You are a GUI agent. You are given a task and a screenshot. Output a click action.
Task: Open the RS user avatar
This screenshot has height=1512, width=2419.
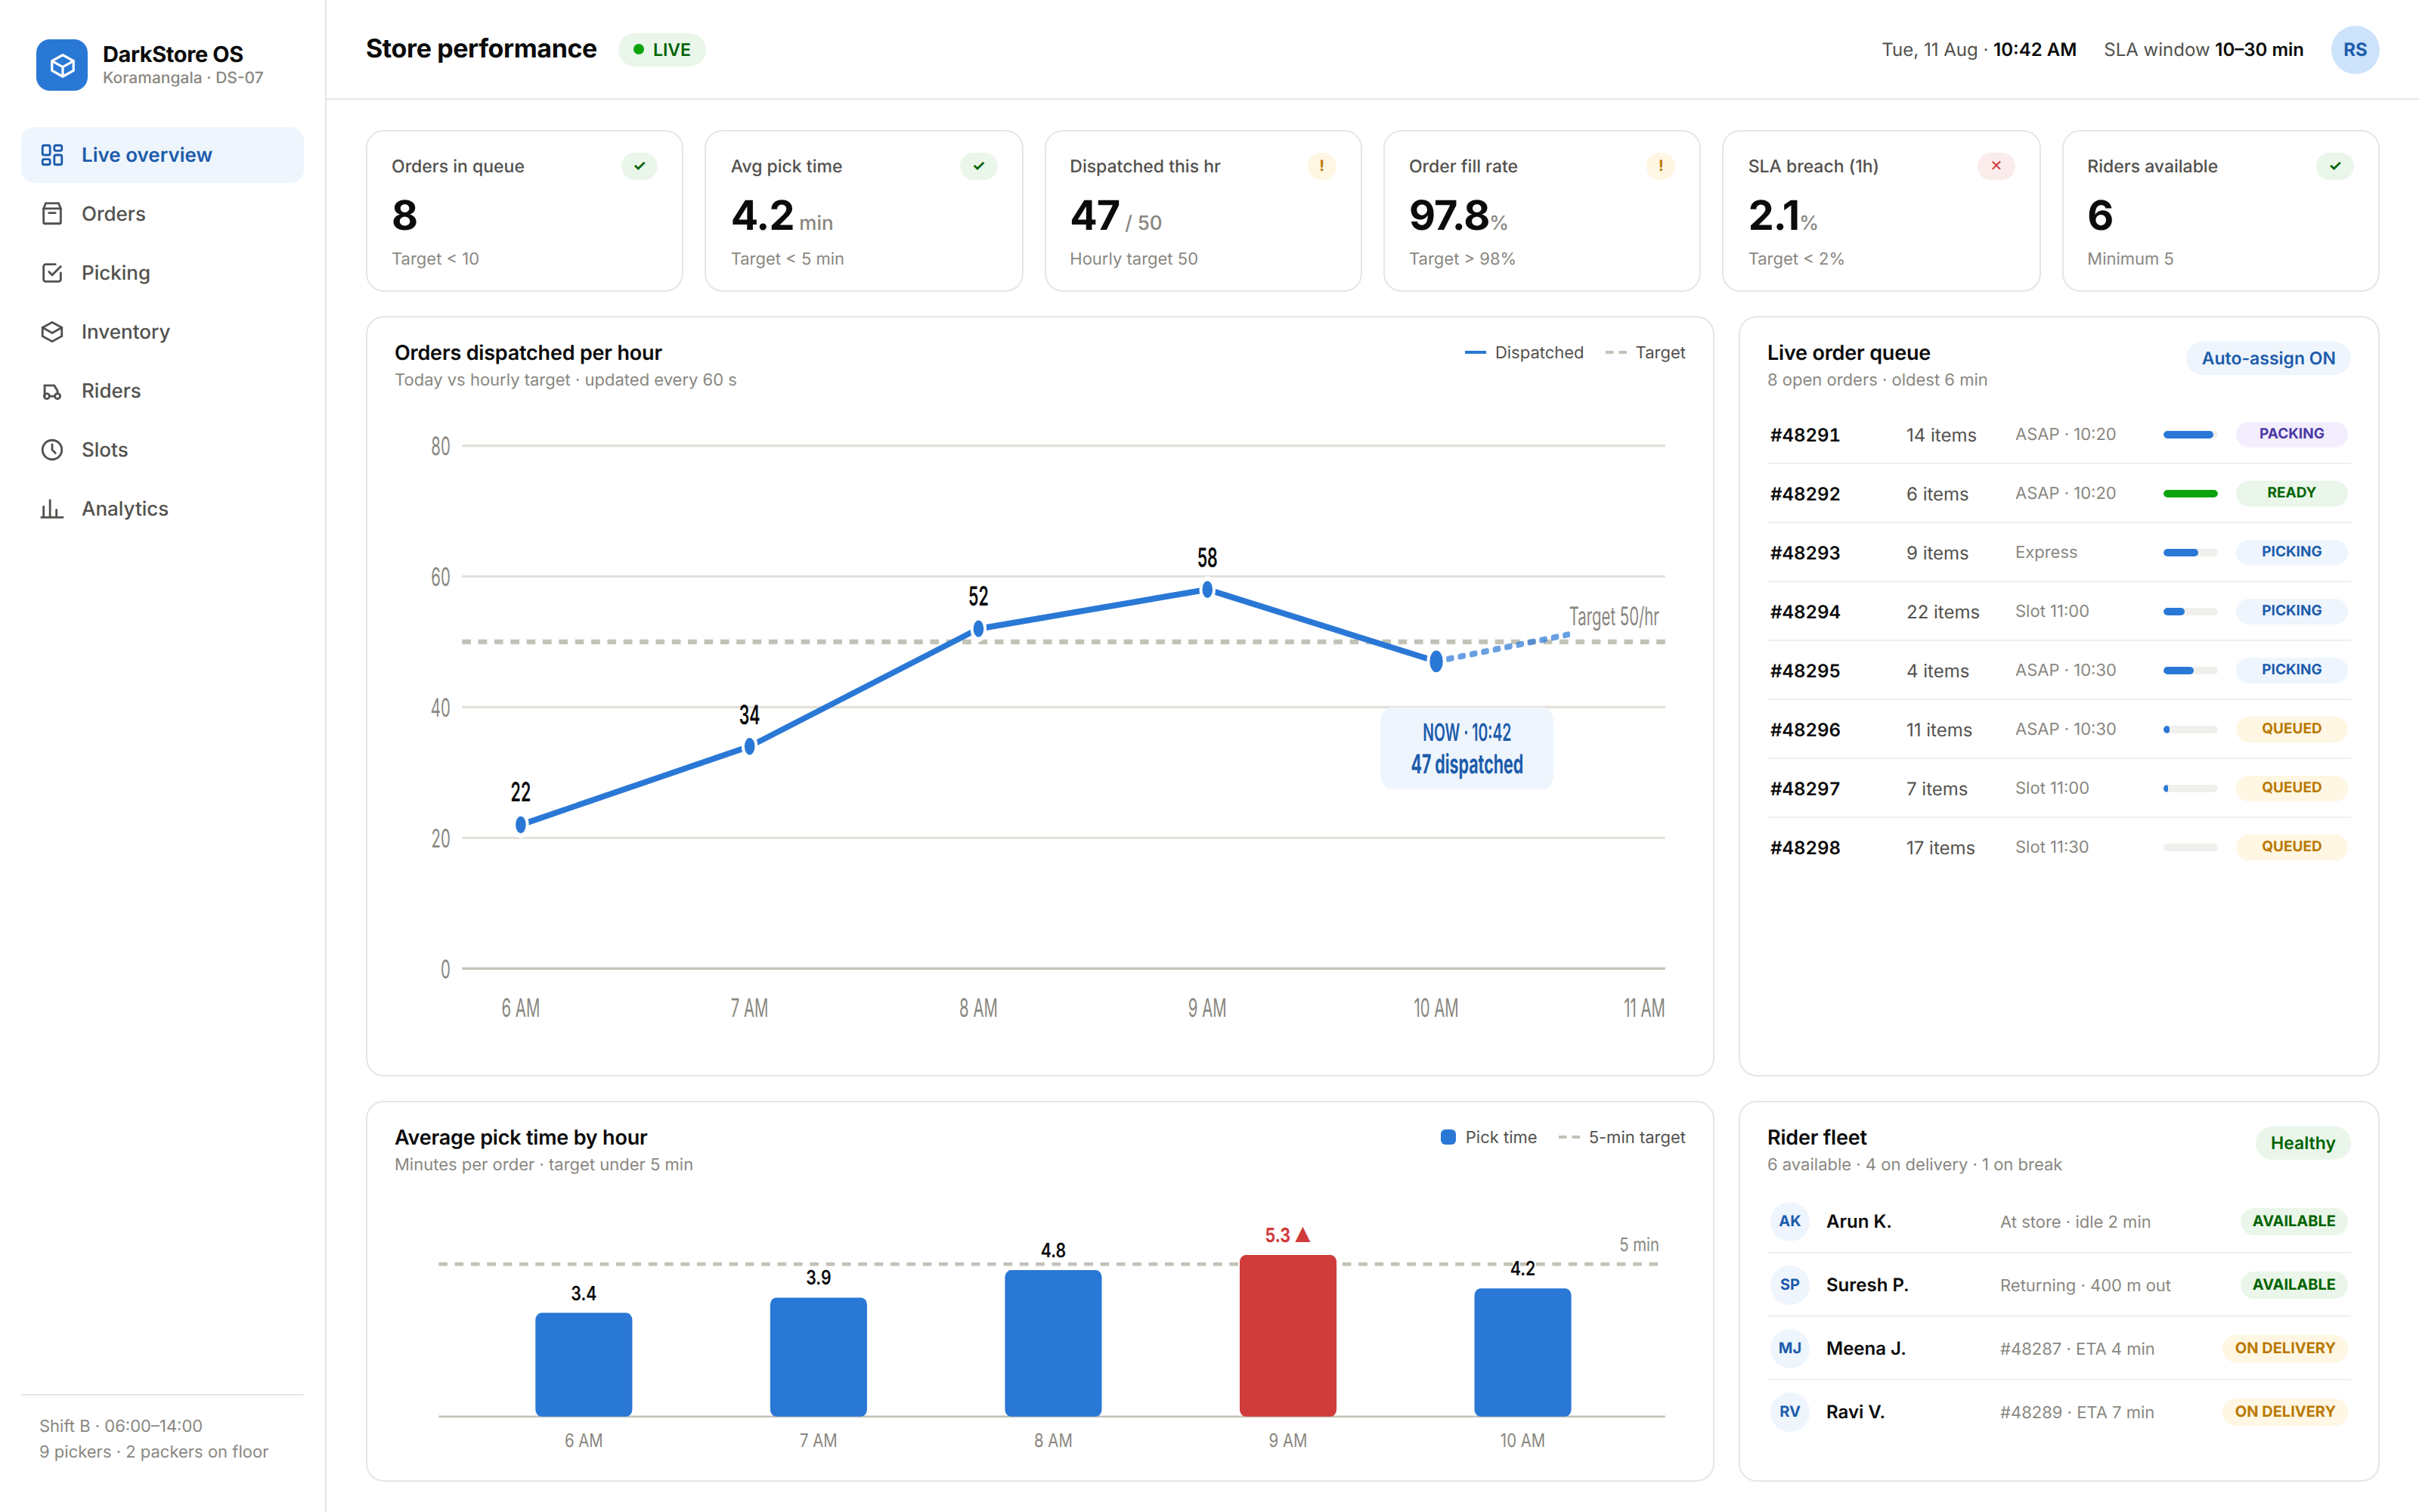(x=2355, y=50)
